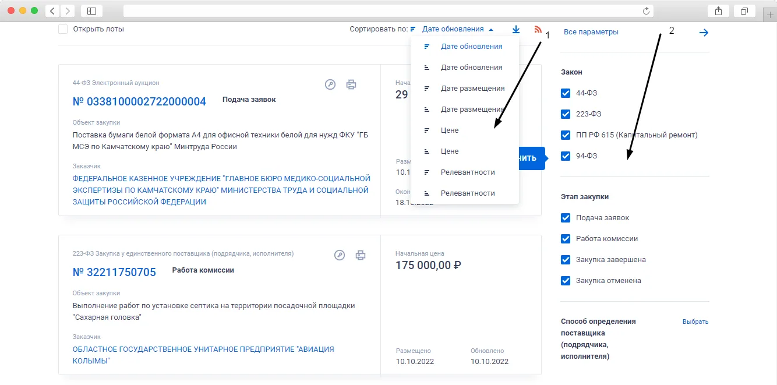
Task: Uncheck the Подача заявок stage checkbox
Action: coord(565,218)
